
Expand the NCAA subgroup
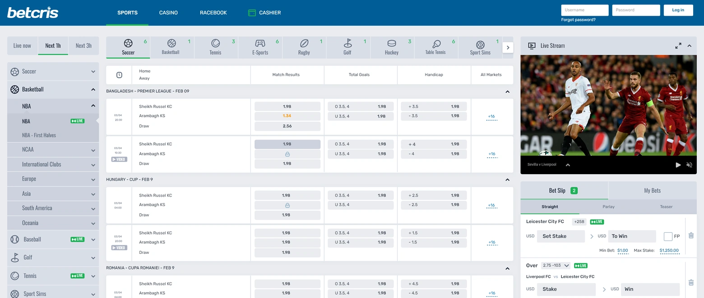point(93,150)
